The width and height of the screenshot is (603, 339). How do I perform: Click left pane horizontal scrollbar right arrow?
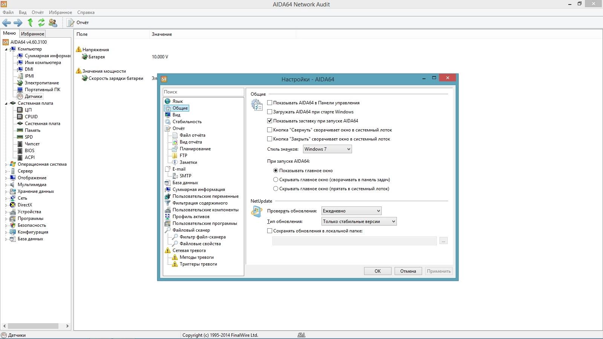click(x=67, y=326)
